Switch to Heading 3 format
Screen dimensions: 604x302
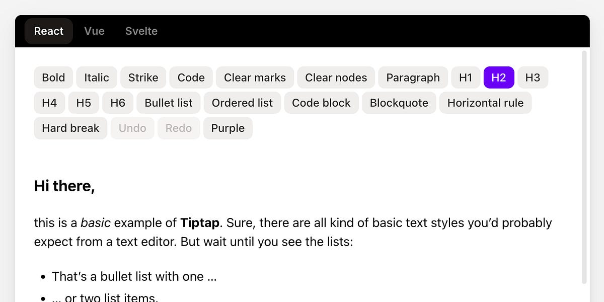click(x=533, y=78)
